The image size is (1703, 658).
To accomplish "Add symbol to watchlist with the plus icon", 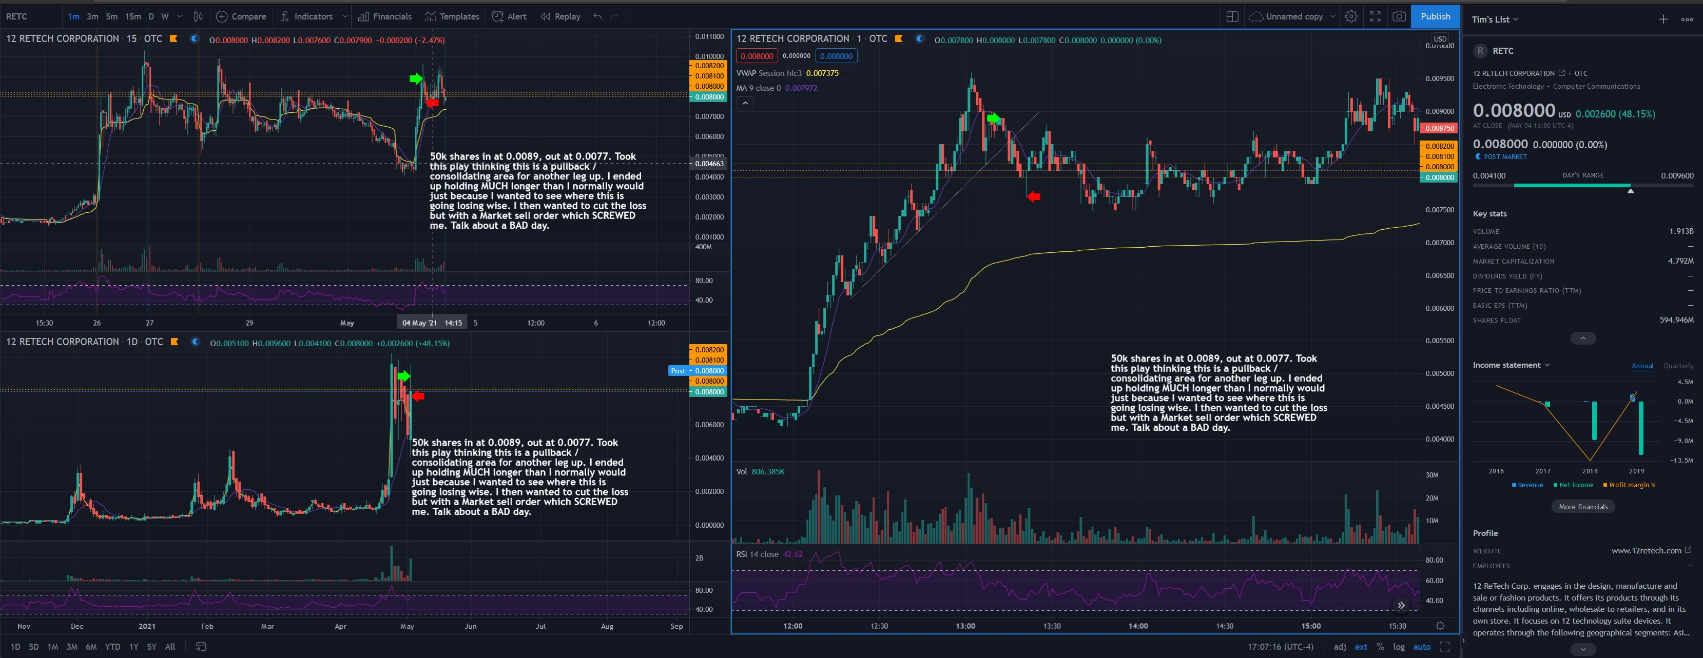I will 1663,19.
